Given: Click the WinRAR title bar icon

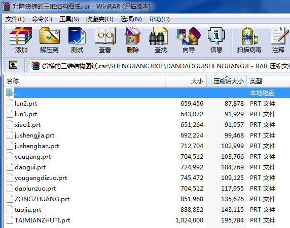Looking at the screenshot, I should 6,7.
